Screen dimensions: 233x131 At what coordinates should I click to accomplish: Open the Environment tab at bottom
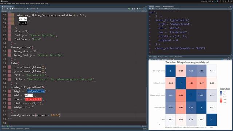click(5, 129)
